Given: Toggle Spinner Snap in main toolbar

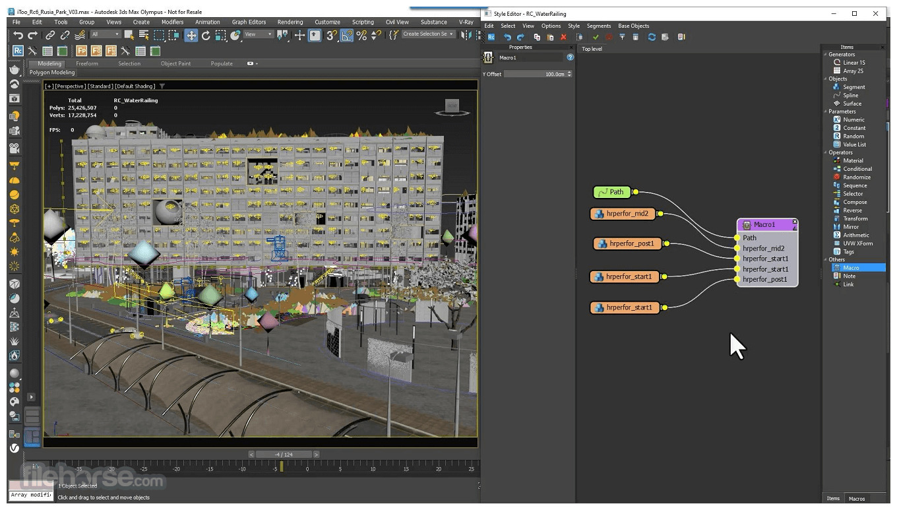Looking at the screenshot, I should 376,36.
